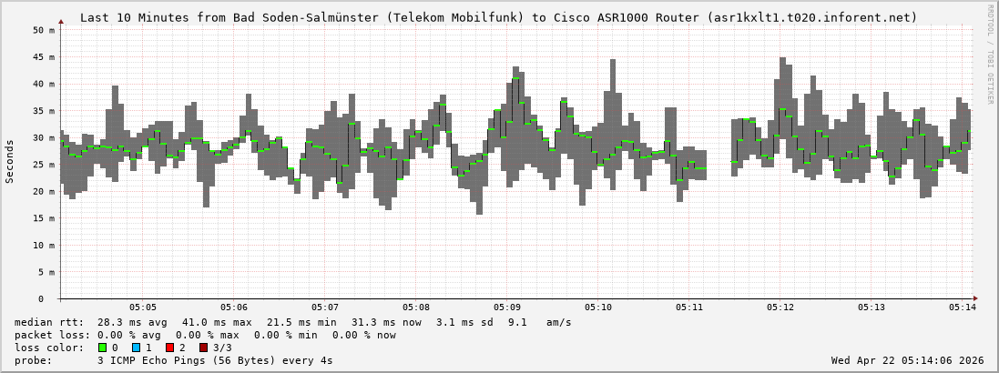
Task: Click the median rtt statistics line
Action: pos(291,322)
